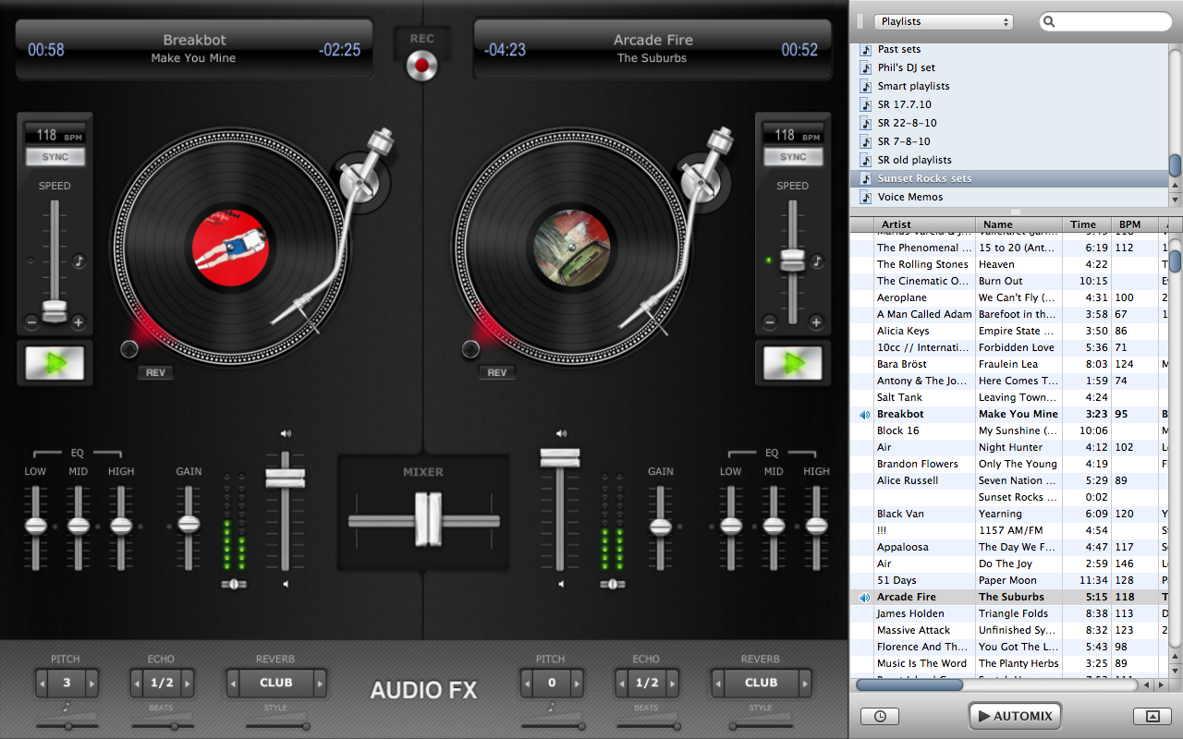Image resolution: width=1183 pixels, height=739 pixels.
Task: Enable REV reverse on the right deck
Action: pos(497,372)
